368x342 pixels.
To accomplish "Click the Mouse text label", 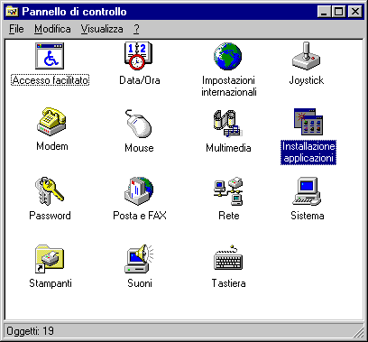I will point(139,148).
